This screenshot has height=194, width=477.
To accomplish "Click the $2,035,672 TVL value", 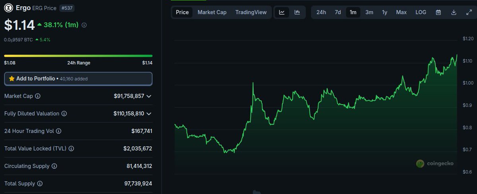I will point(138,148).
